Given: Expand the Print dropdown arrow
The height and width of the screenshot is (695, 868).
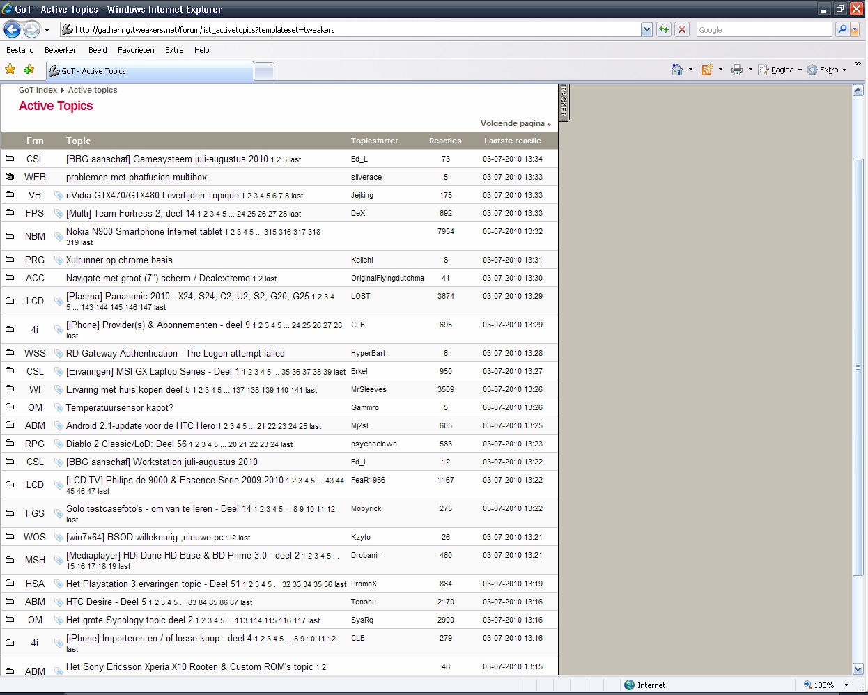Looking at the screenshot, I should [x=750, y=70].
